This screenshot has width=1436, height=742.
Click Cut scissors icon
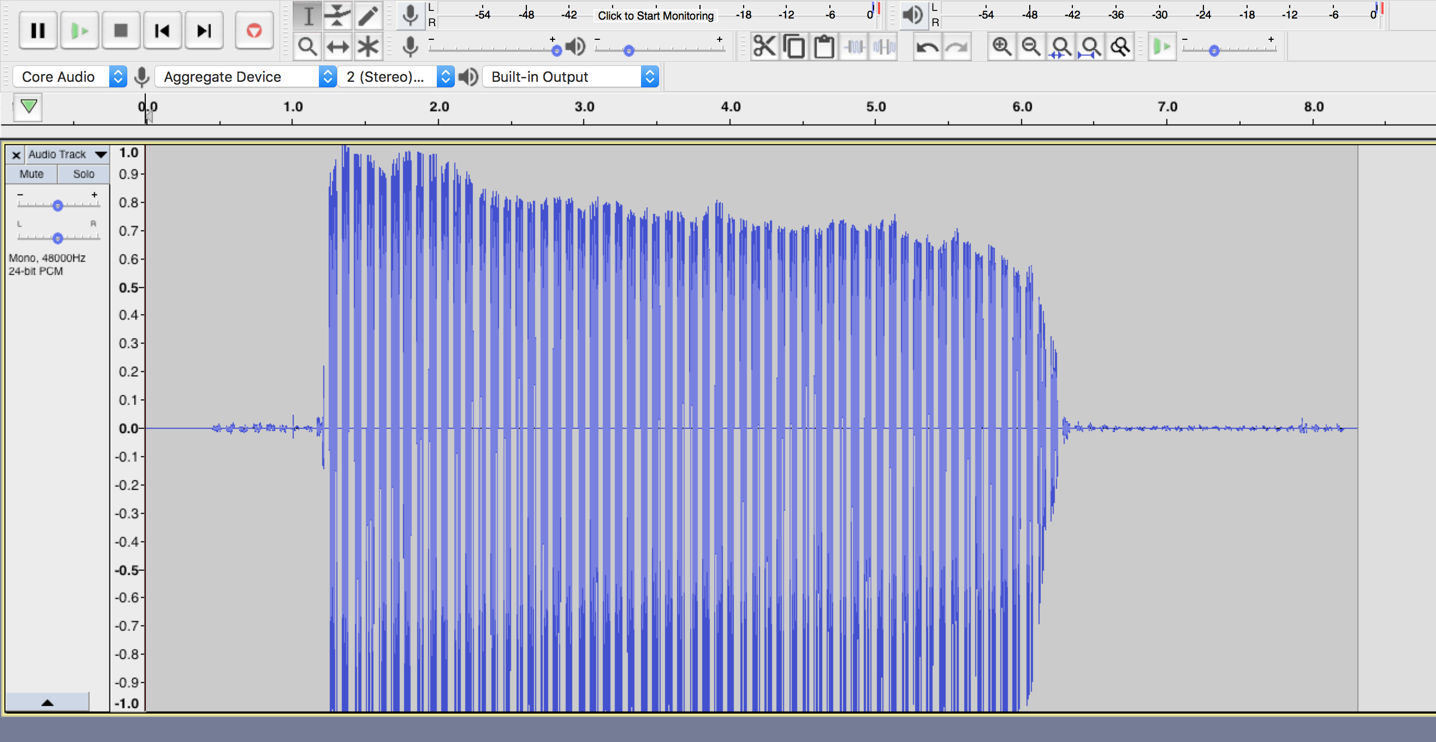[x=764, y=47]
